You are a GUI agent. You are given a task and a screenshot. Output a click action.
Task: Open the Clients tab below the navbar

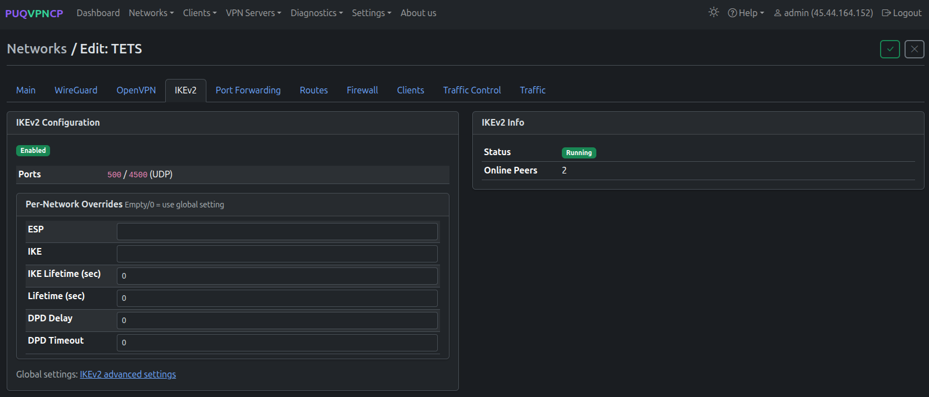point(411,90)
